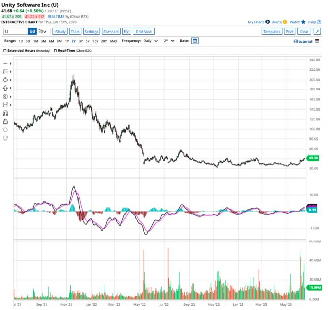Click the Watch link
The width and height of the screenshot is (328, 310).
click(x=295, y=22)
